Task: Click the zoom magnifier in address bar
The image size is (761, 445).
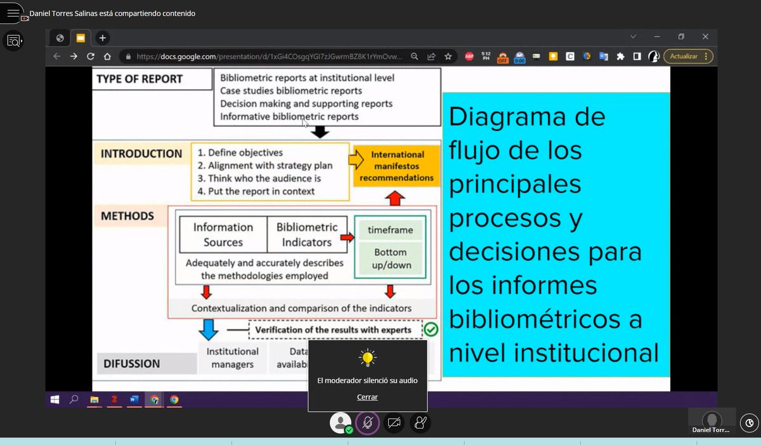Action: coord(414,56)
